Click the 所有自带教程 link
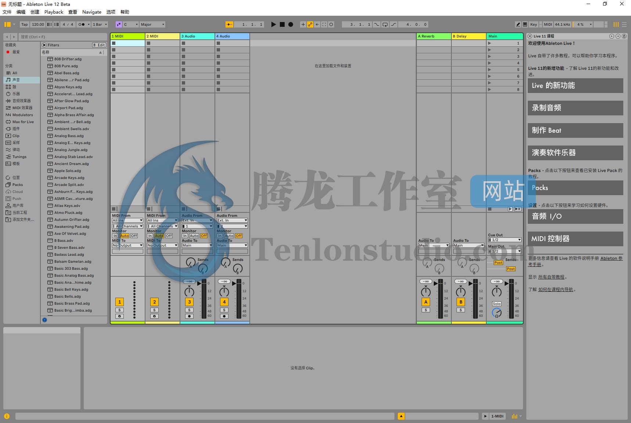Viewport: 631px width, 423px height. tap(552, 277)
